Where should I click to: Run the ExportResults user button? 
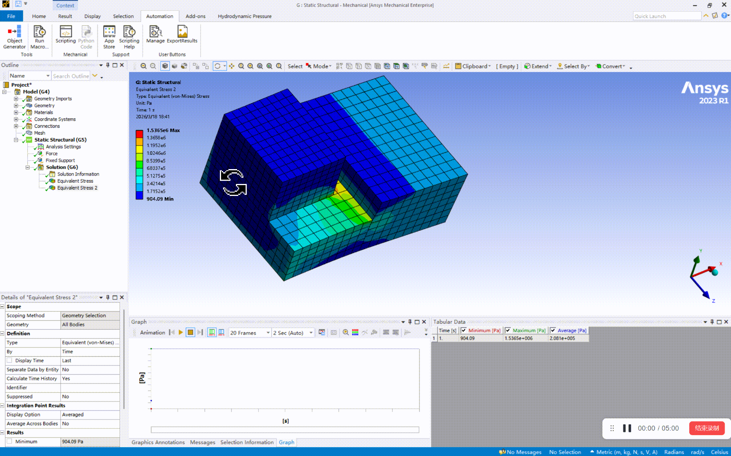point(182,34)
